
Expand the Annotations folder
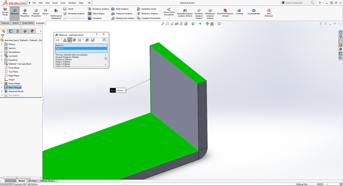[2, 52]
